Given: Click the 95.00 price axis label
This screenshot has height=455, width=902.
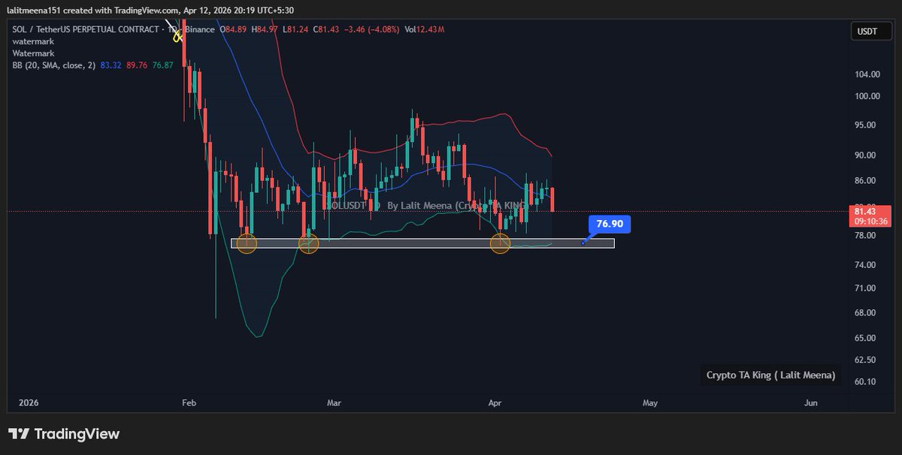Looking at the screenshot, I should [x=865, y=125].
